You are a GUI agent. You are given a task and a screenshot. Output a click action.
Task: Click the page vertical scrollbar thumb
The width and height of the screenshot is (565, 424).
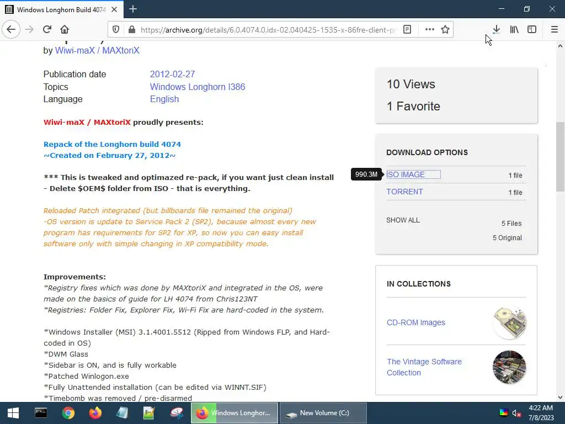[560, 157]
